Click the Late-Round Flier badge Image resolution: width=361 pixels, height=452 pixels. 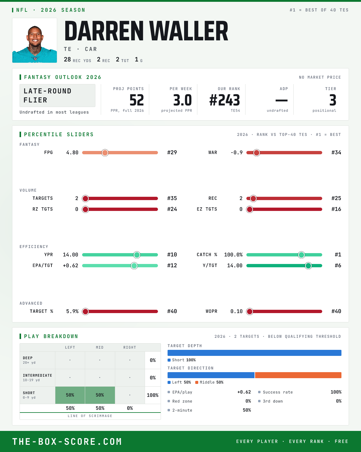57,96
